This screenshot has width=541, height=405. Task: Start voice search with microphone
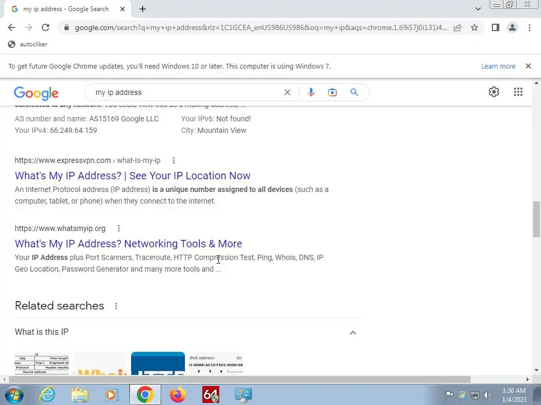311,92
